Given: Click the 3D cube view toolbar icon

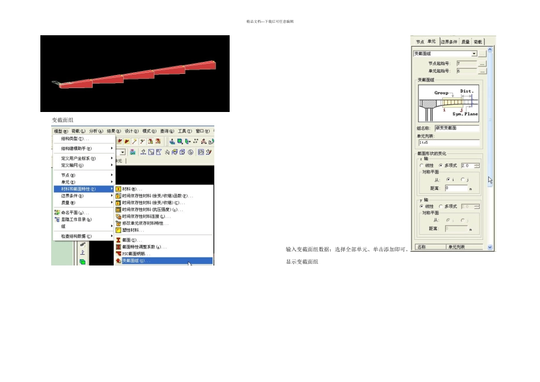Looking at the screenshot, I should coord(182,152).
